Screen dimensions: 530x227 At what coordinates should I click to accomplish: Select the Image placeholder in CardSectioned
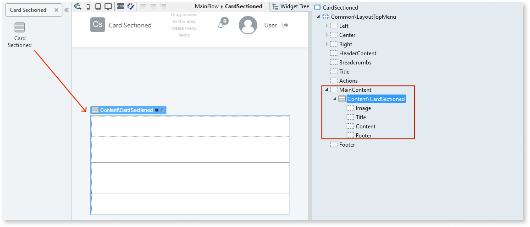[363, 108]
